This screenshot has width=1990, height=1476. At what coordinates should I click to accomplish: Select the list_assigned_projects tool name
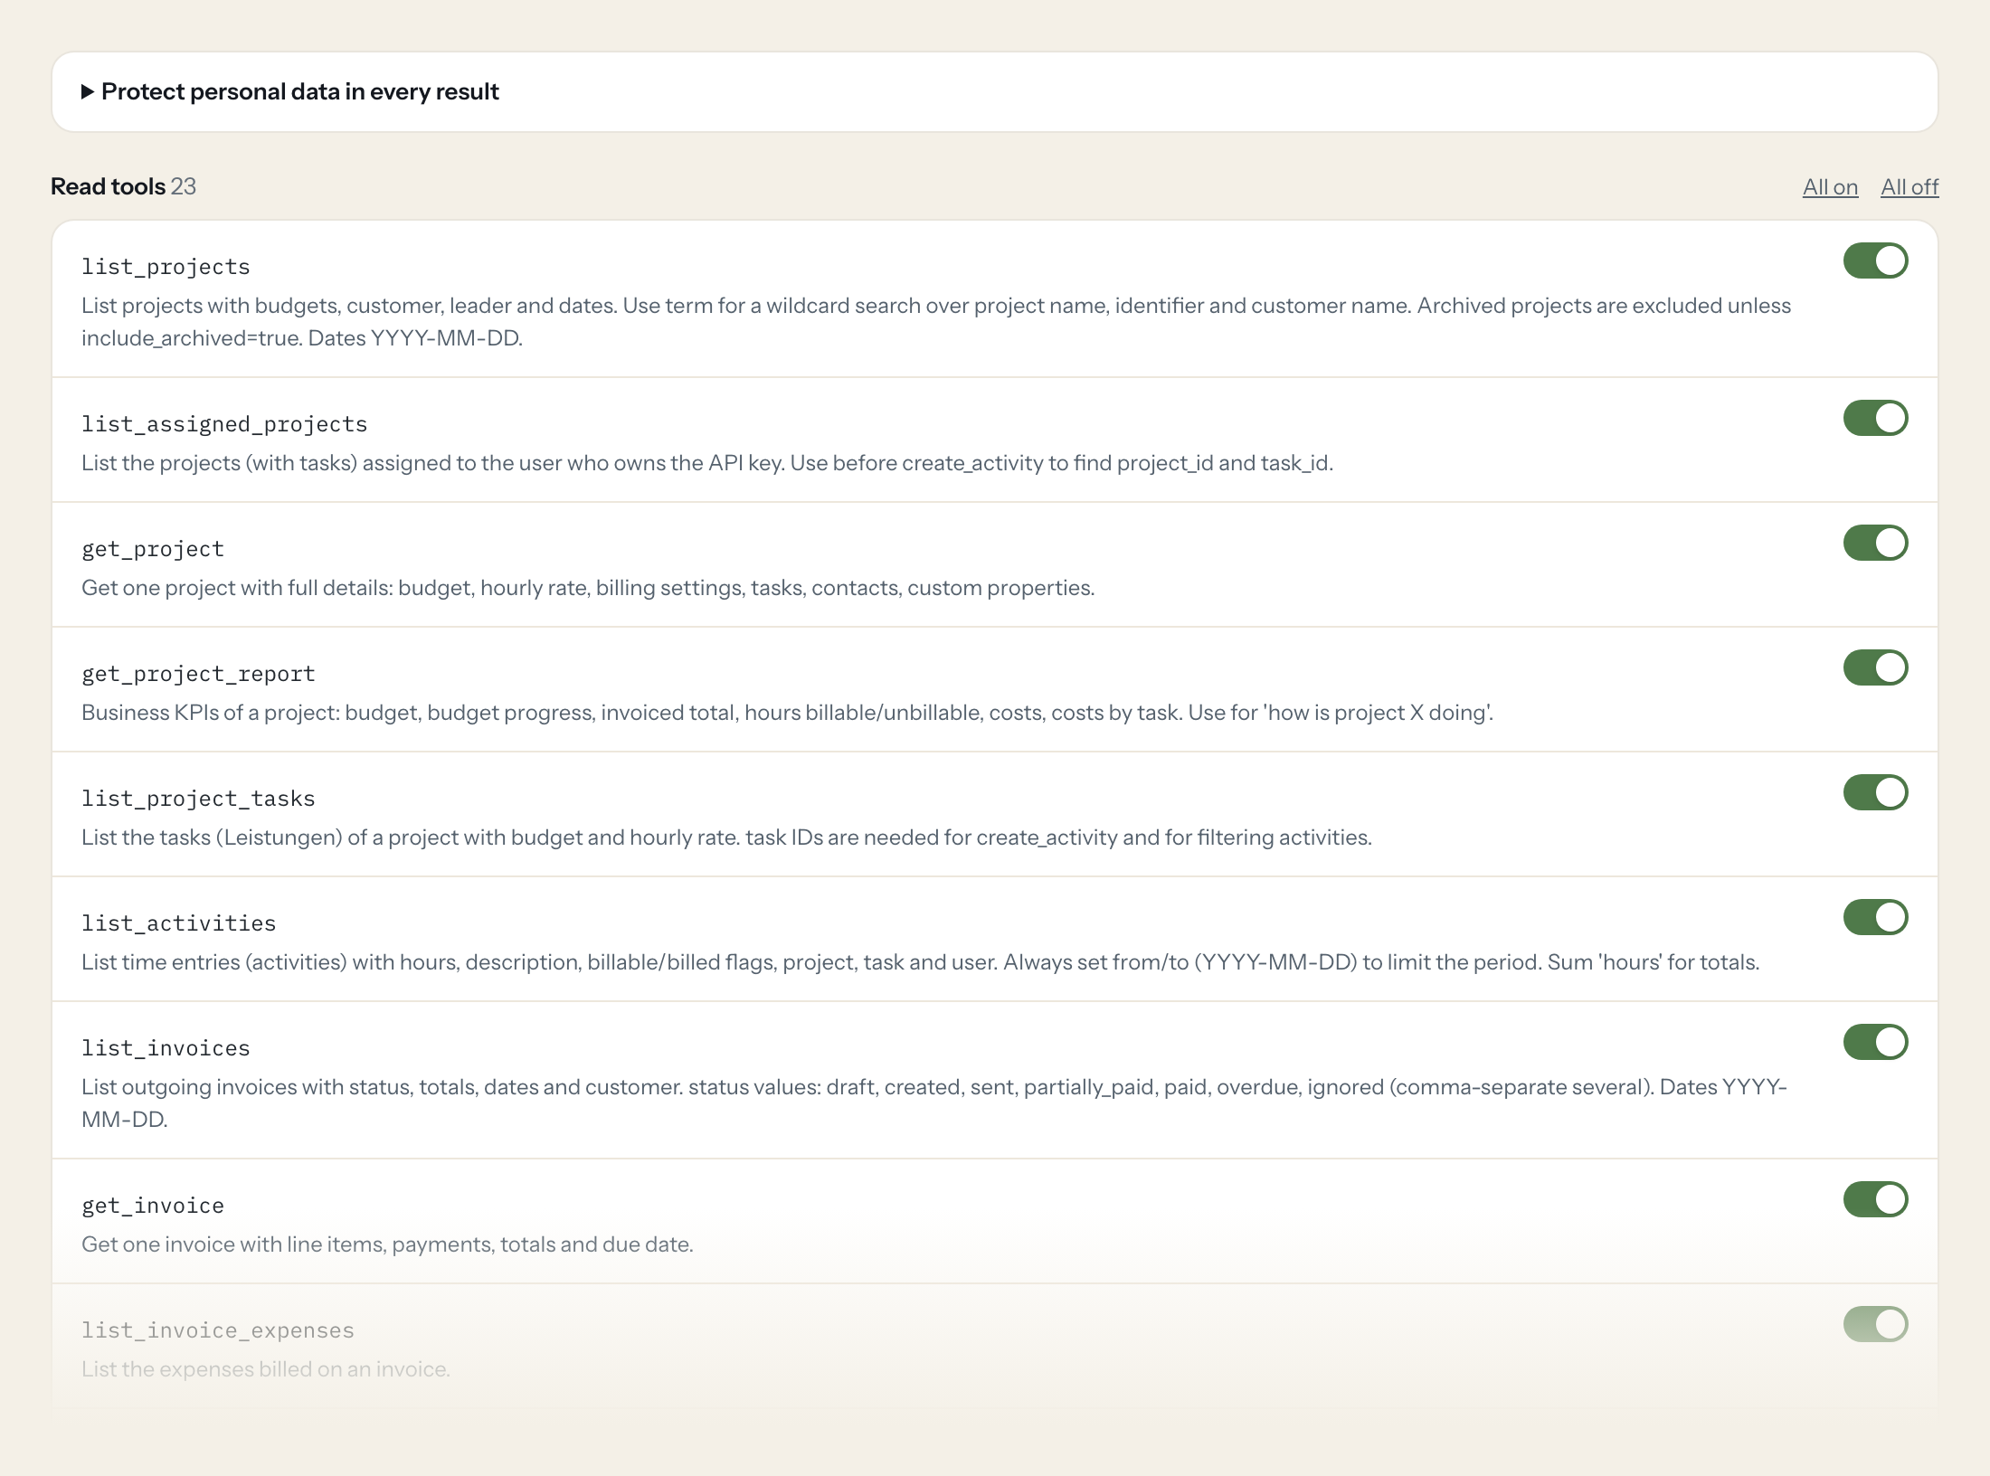[224, 424]
